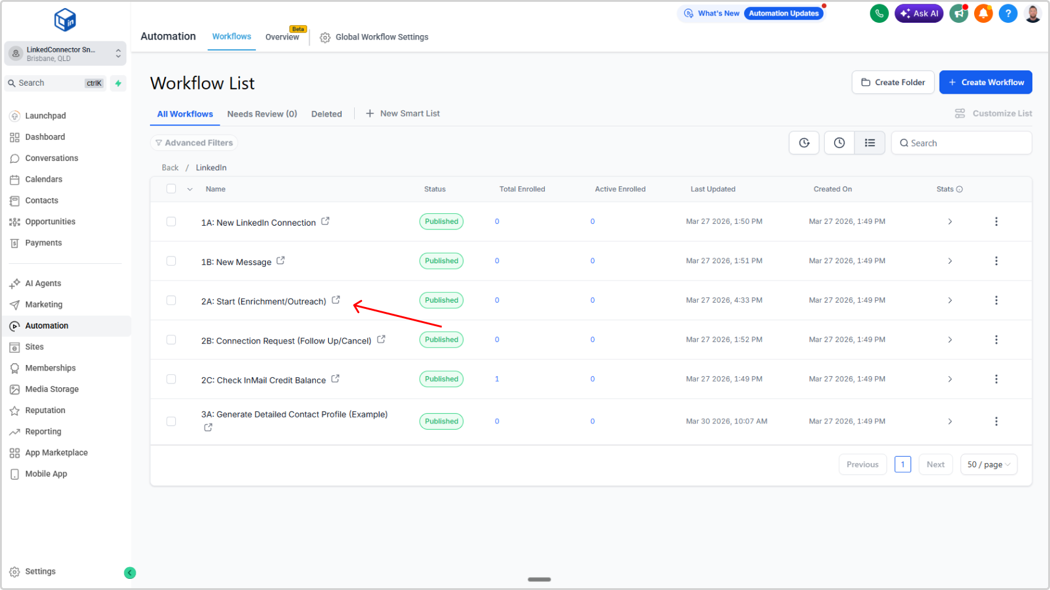The width and height of the screenshot is (1050, 590).
Task: Open the 50 / page dropdown
Action: [x=988, y=465]
